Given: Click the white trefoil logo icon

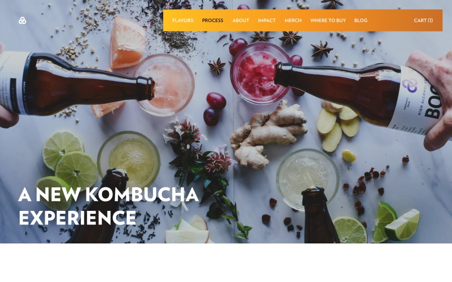Looking at the screenshot, I should 22,21.
